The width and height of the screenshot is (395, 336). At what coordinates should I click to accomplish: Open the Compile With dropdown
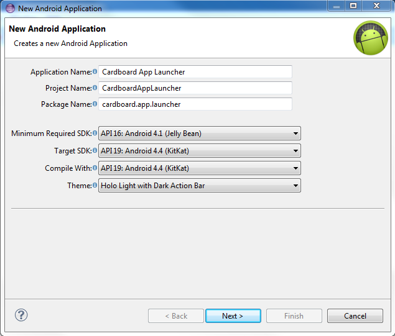[x=199, y=168]
